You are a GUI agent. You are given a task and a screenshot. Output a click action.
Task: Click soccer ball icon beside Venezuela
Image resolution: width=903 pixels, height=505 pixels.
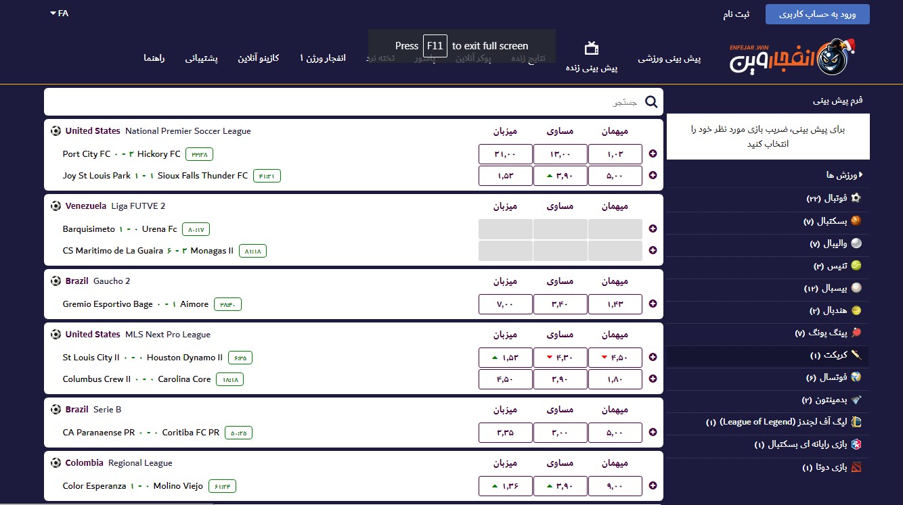click(56, 206)
